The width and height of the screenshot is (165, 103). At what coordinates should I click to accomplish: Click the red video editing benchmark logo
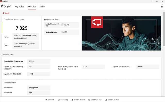pyautogui.click(x=97, y=22)
